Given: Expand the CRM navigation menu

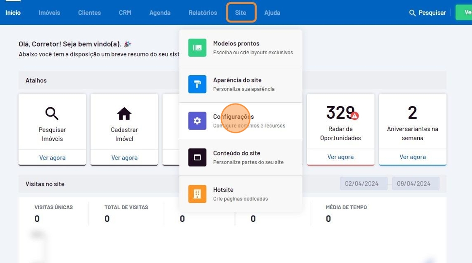Looking at the screenshot, I should click(125, 13).
